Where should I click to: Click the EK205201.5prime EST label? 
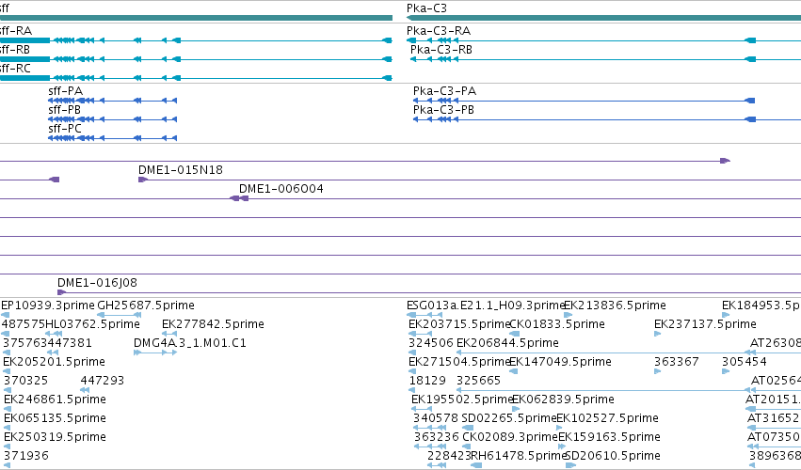click(x=55, y=361)
